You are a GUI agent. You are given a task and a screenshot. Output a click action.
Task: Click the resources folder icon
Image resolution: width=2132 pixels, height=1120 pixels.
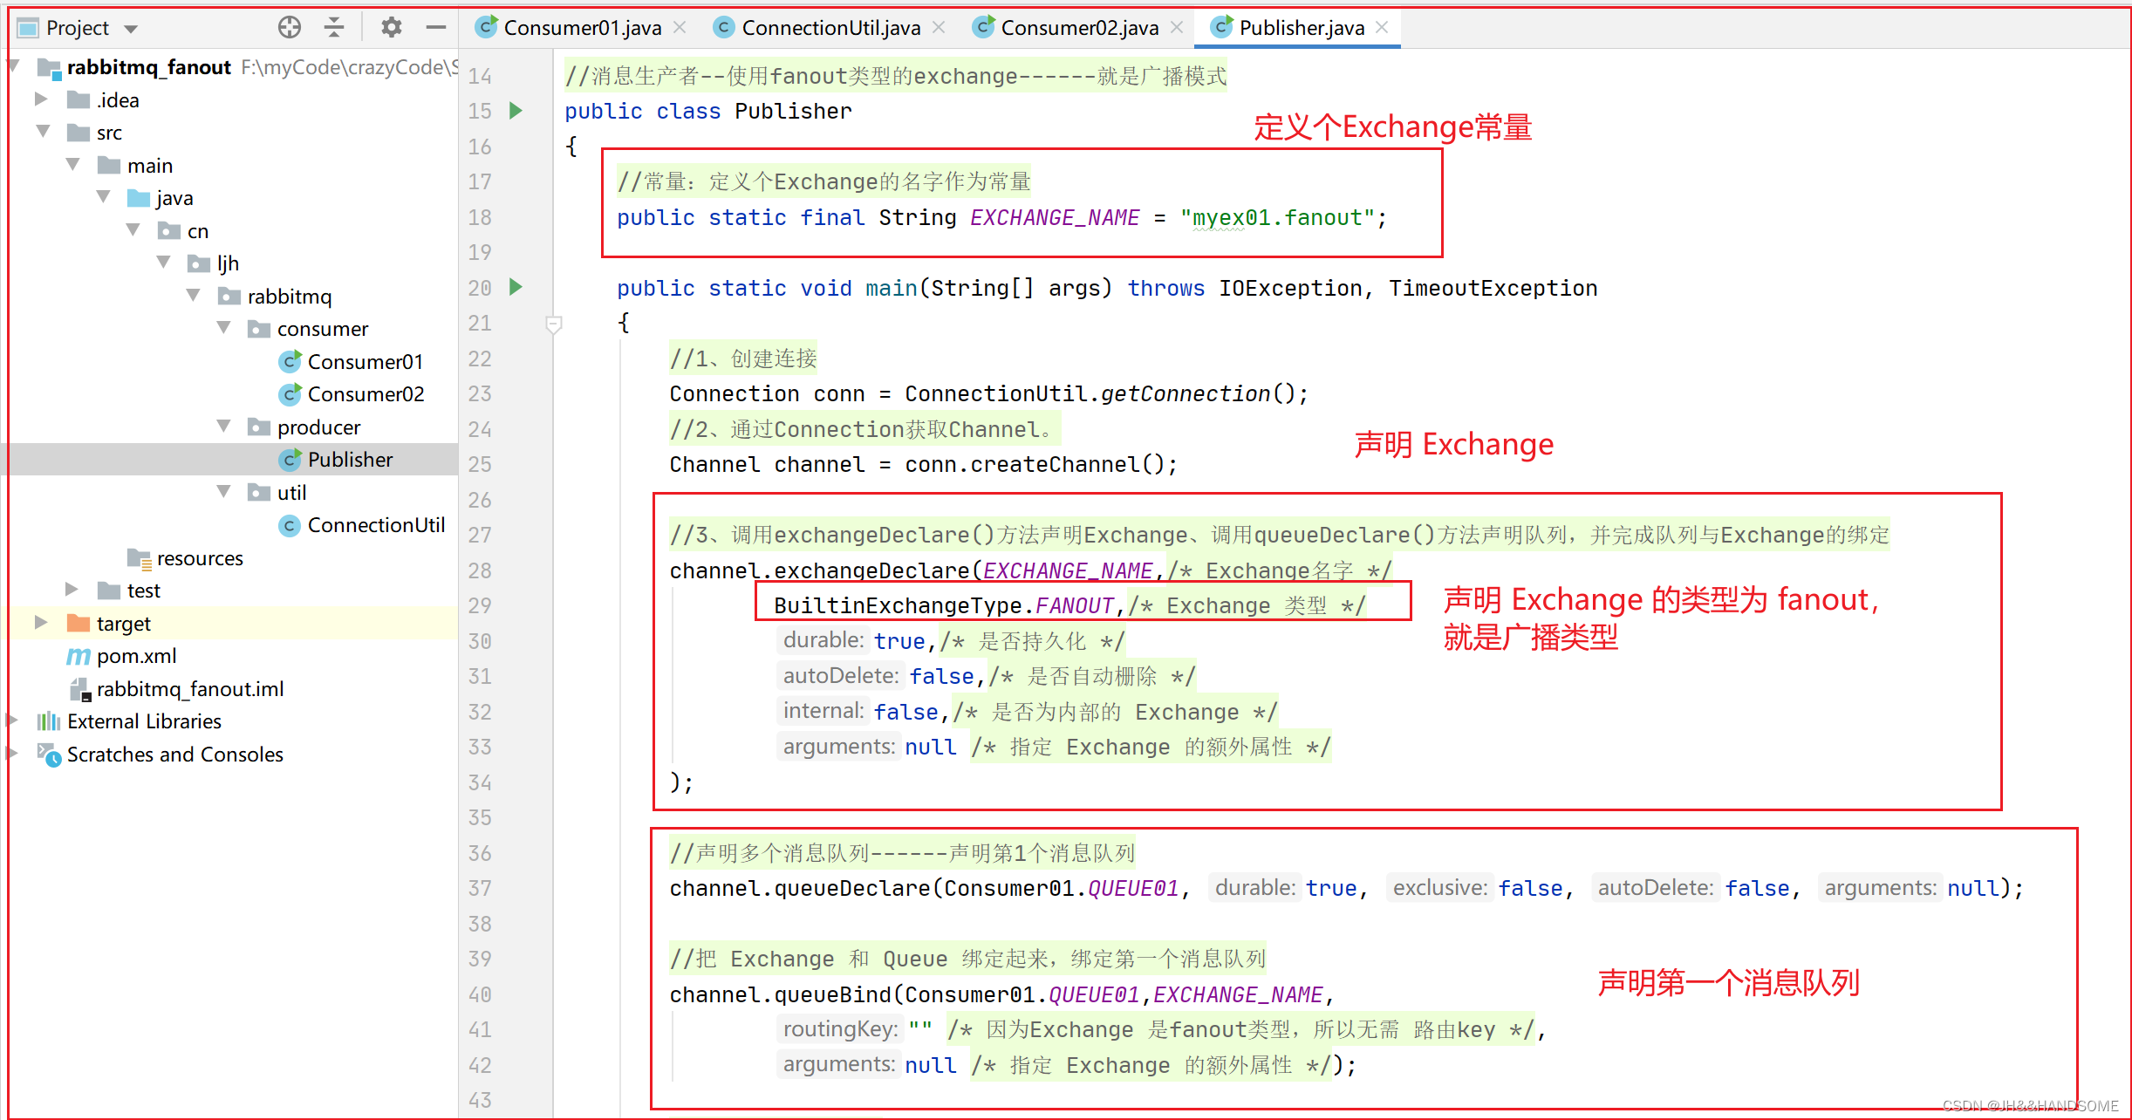[x=140, y=558]
